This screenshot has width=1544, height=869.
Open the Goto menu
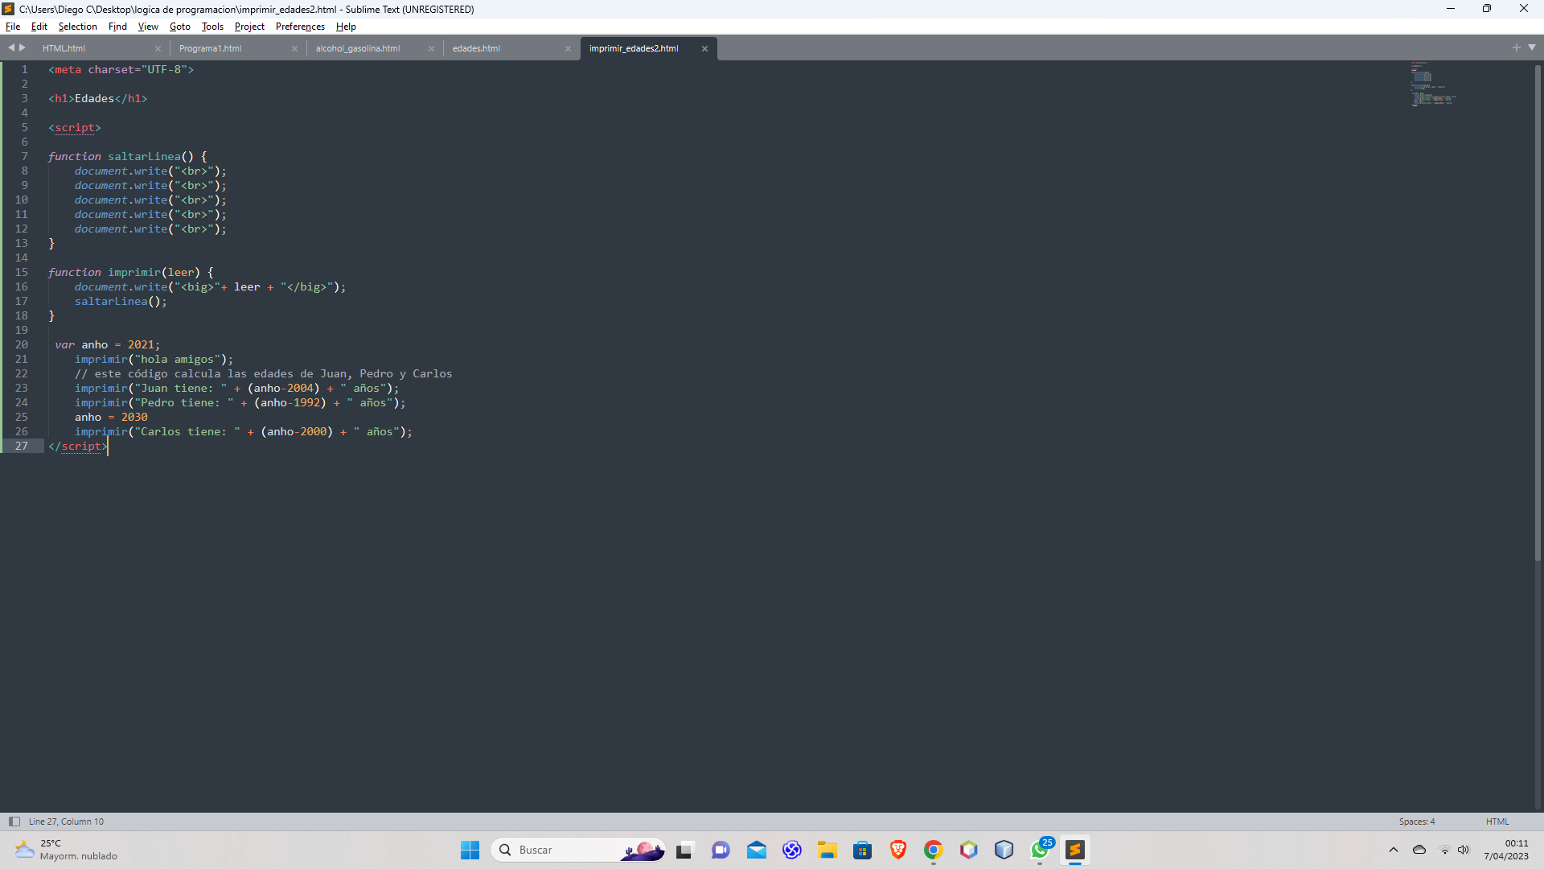pos(179,27)
